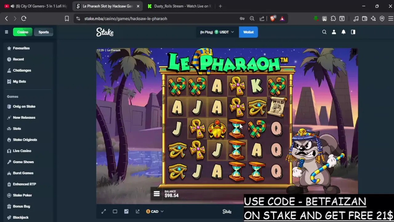Viewport: 394px width, 222px height.
Task: Open live stats chart icon
Action: click(x=126, y=212)
